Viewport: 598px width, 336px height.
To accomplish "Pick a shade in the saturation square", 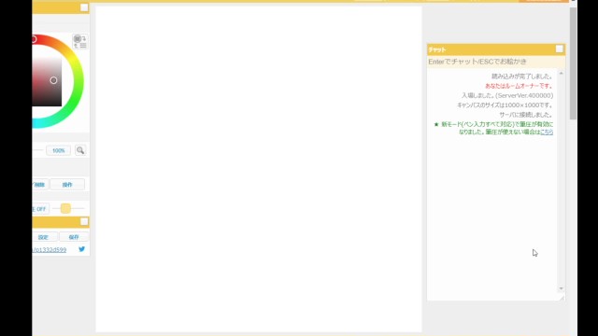I will point(47,81).
